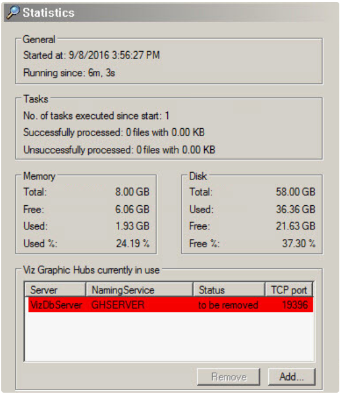Click the 19396 TCP port value
Screen dimensions: 343x397
(x=295, y=305)
